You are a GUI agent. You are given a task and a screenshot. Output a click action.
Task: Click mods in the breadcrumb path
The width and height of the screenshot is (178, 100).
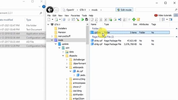pyautogui.click(x=95, y=10)
